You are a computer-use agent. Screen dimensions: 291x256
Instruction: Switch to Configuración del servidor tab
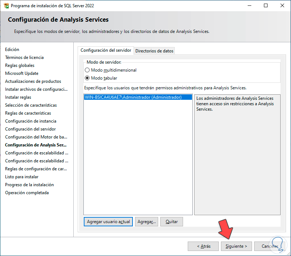point(106,50)
